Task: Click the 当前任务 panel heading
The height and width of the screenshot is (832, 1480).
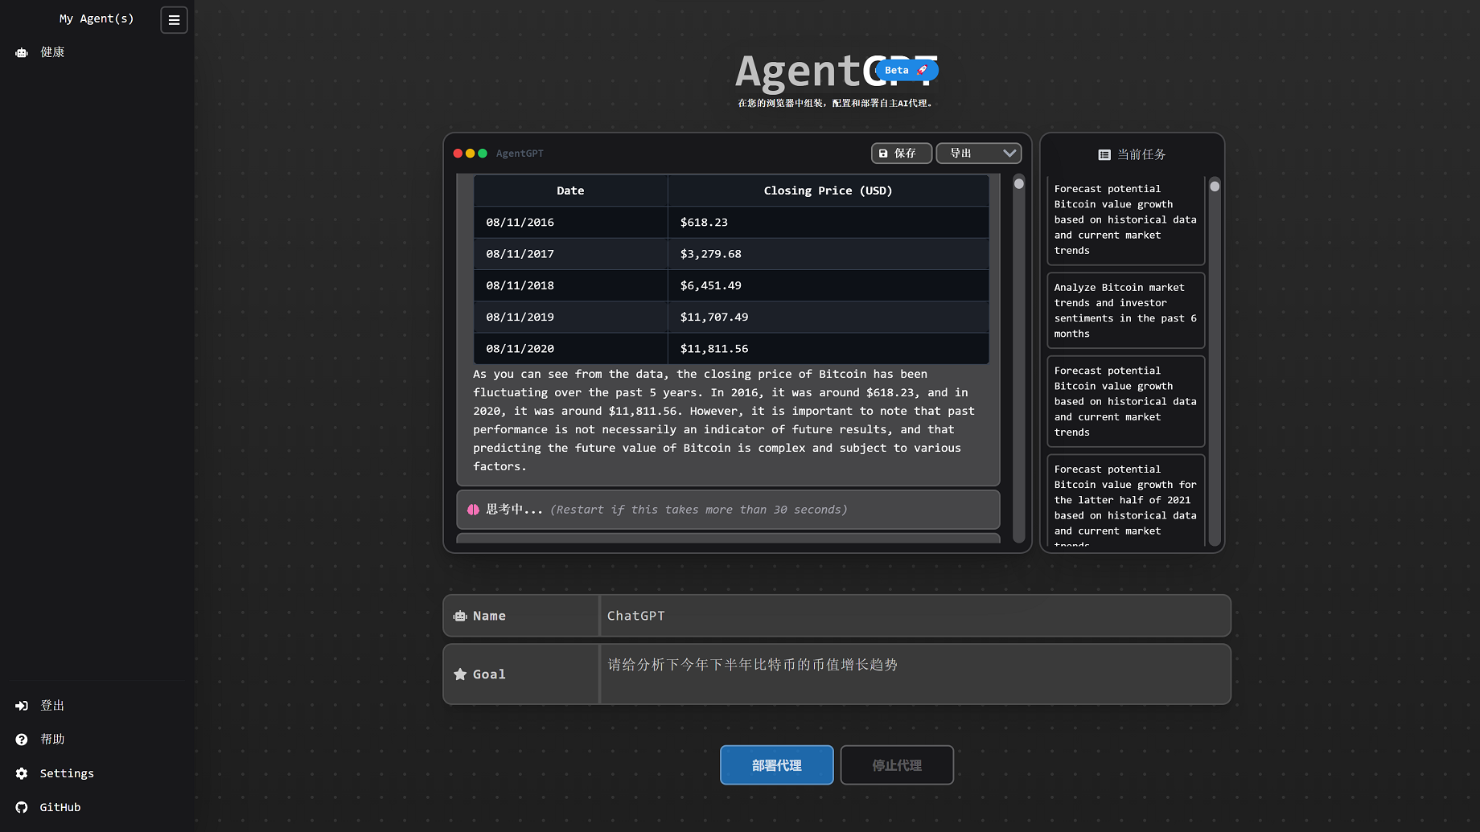Action: (x=1141, y=154)
